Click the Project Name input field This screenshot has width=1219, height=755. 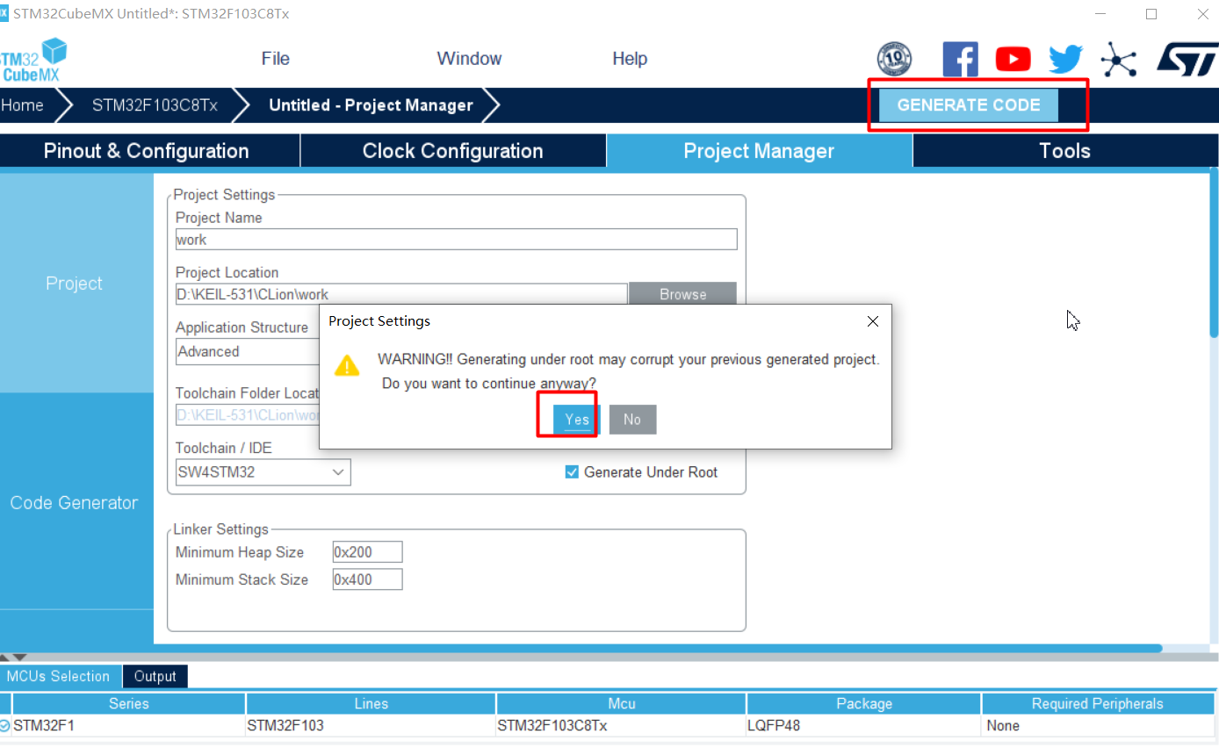pyautogui.click(x=457, y=240)
